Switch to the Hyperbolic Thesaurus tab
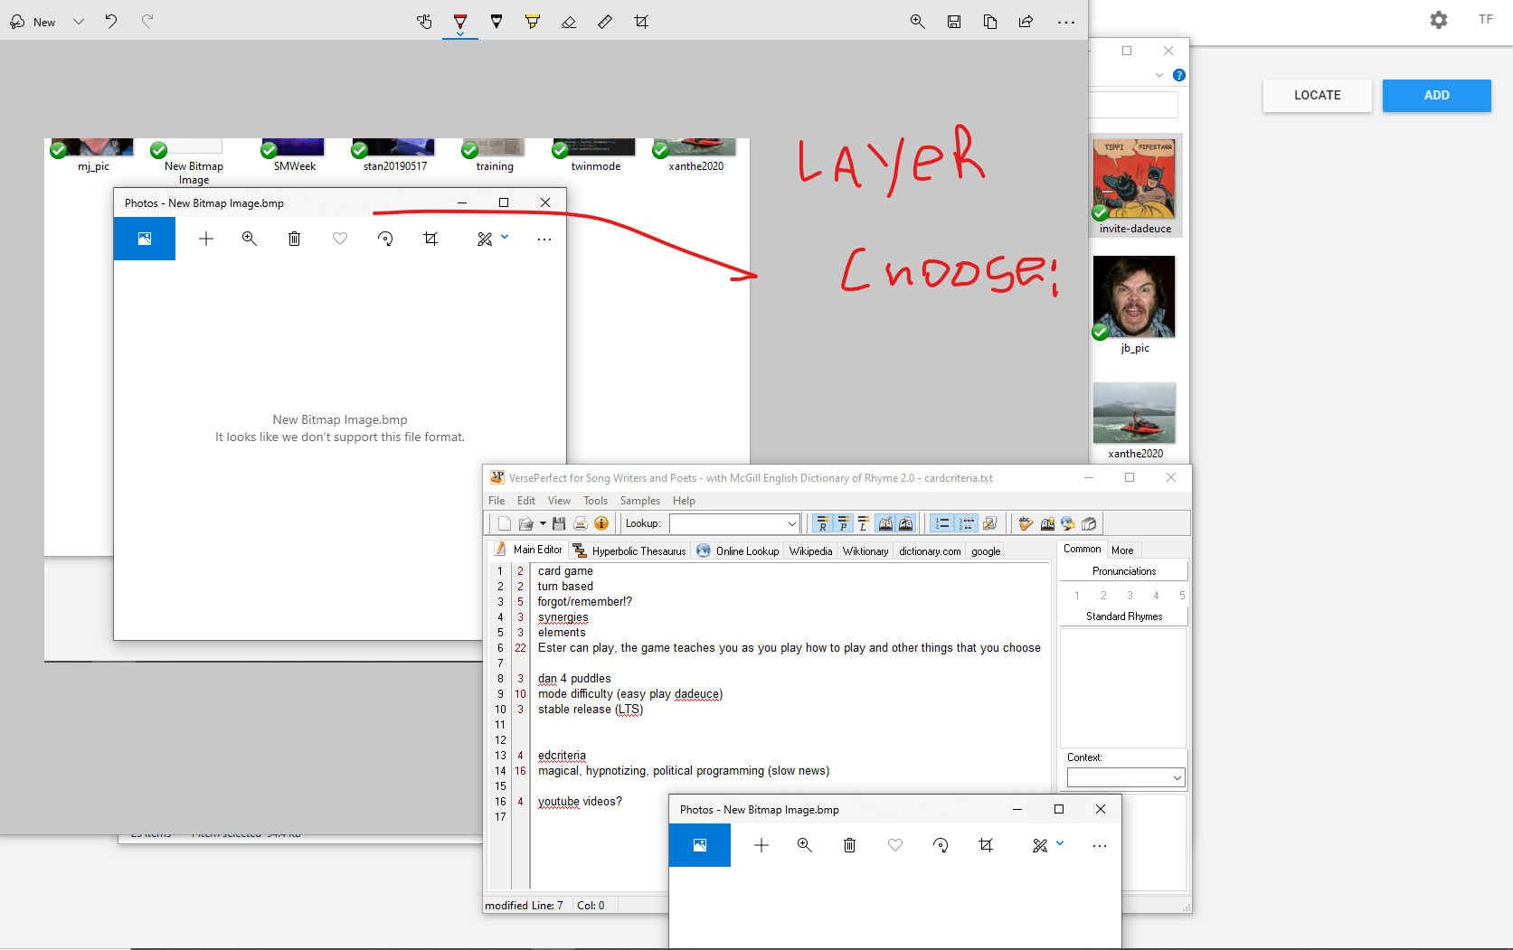The width and height of the screenshot is (1513, 950). 629,550
